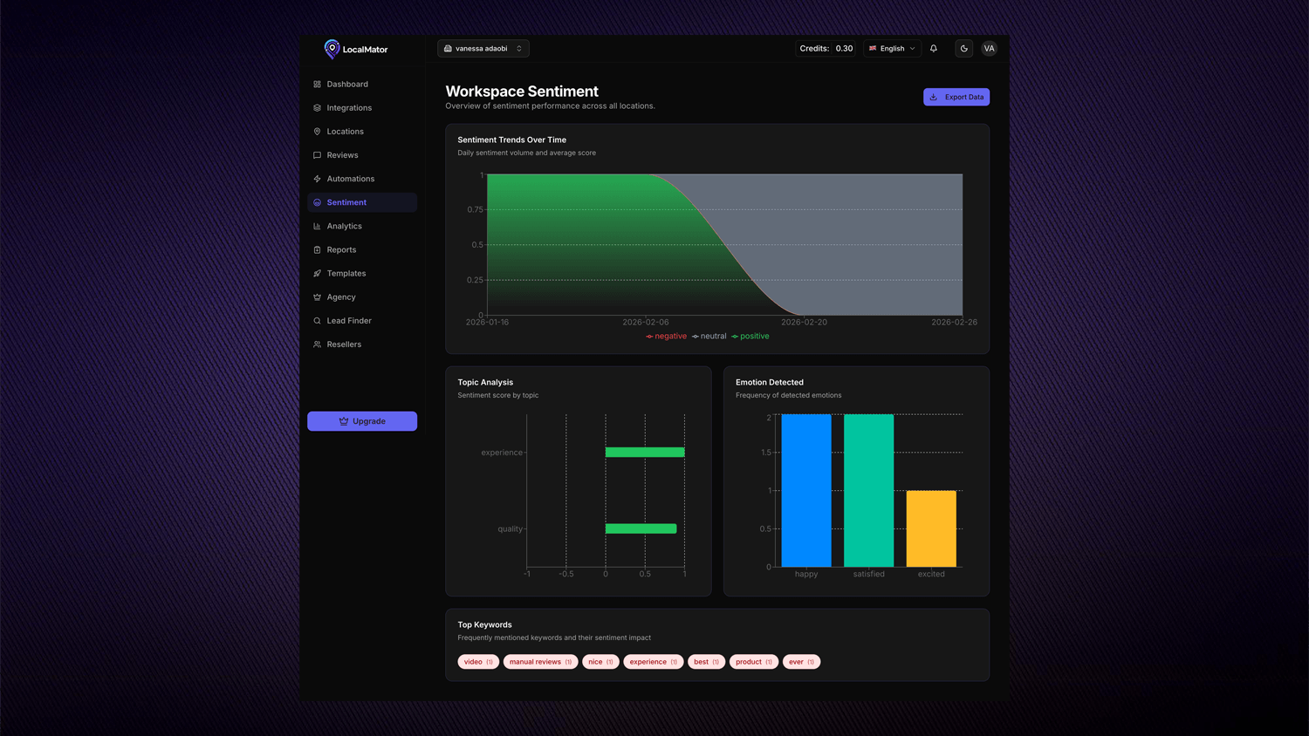Open the vanessa adaobi workspace switcher
This screenshot has height=736, width=1309.
point(483,49)
